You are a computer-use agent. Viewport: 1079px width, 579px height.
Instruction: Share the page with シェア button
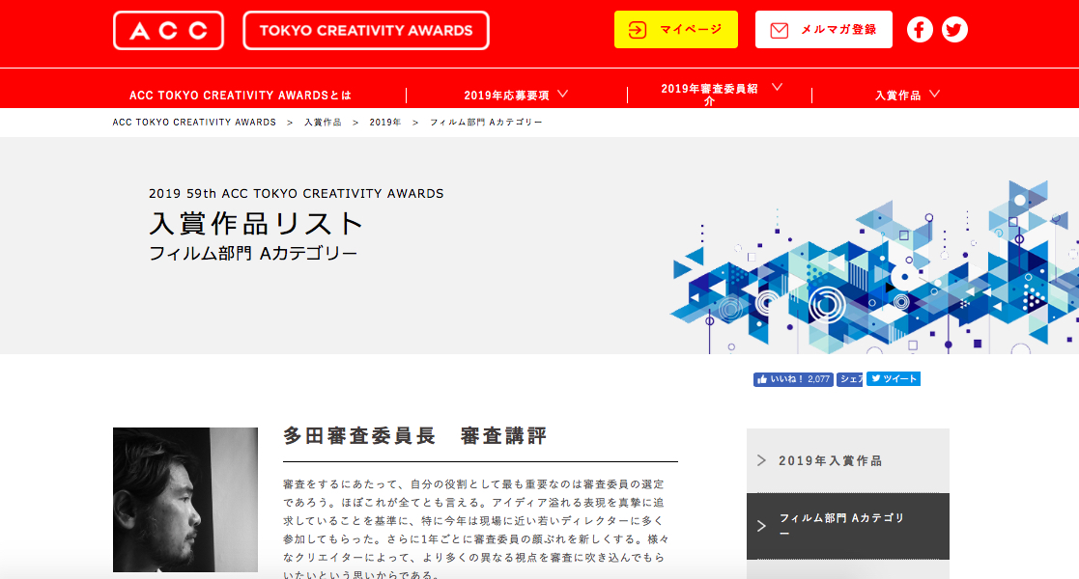[x=849, y=379]
